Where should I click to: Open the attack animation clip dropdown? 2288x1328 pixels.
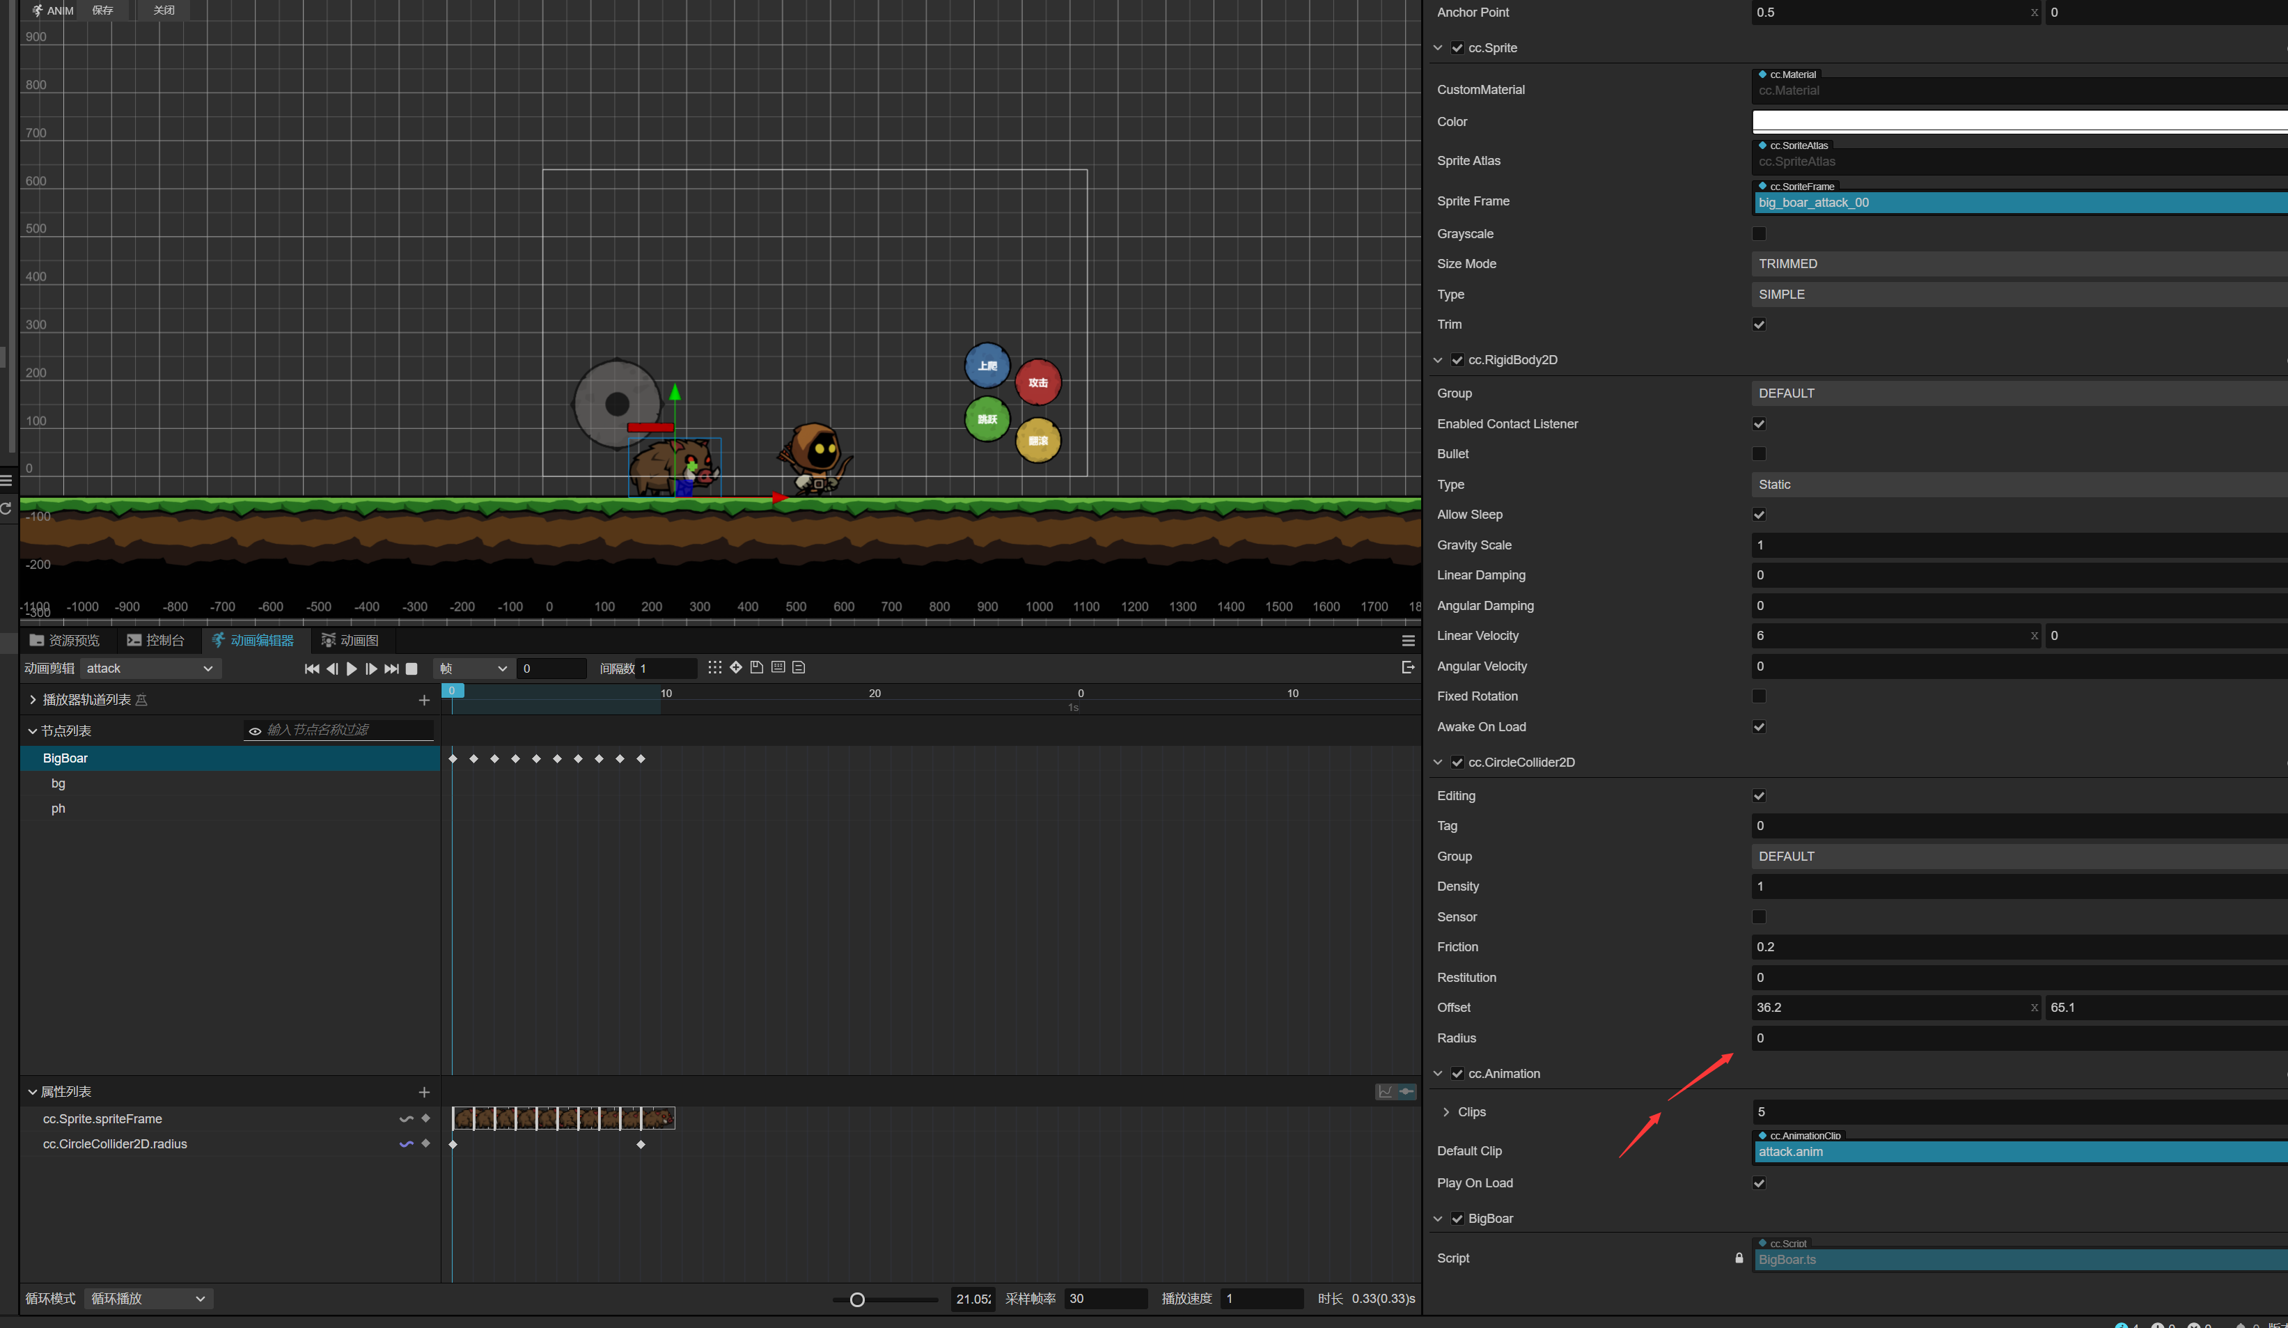[150, 669]
